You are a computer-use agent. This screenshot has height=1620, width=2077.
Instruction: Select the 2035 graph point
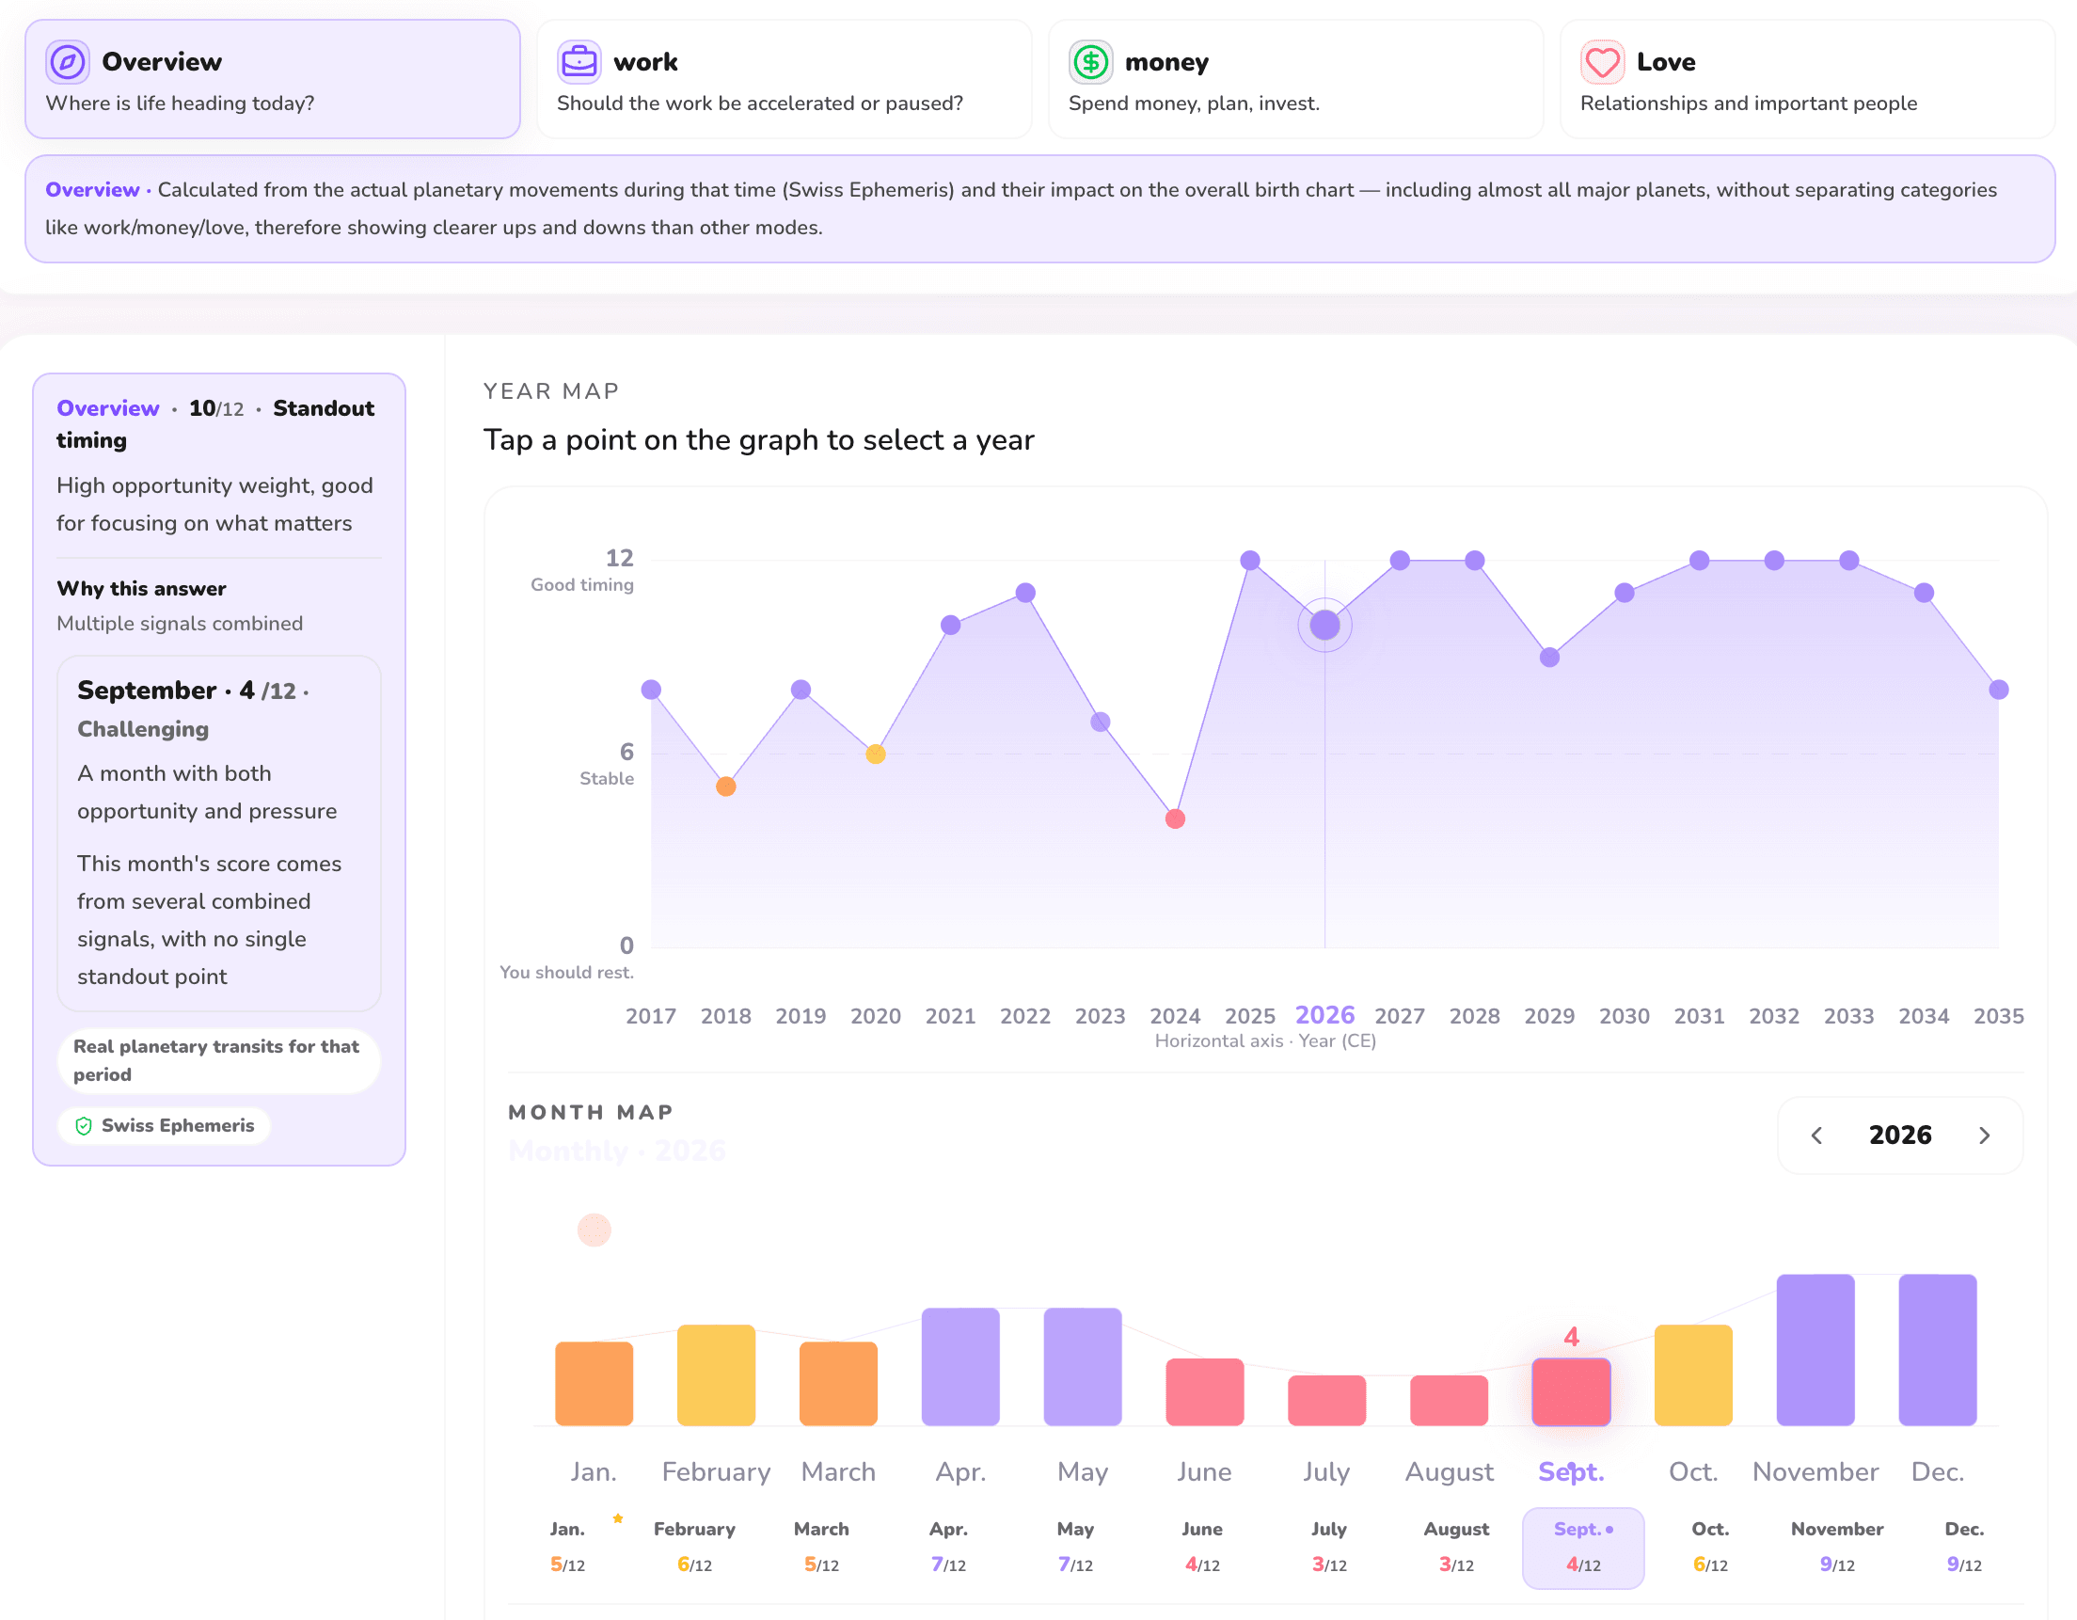tap(1999, 690)
